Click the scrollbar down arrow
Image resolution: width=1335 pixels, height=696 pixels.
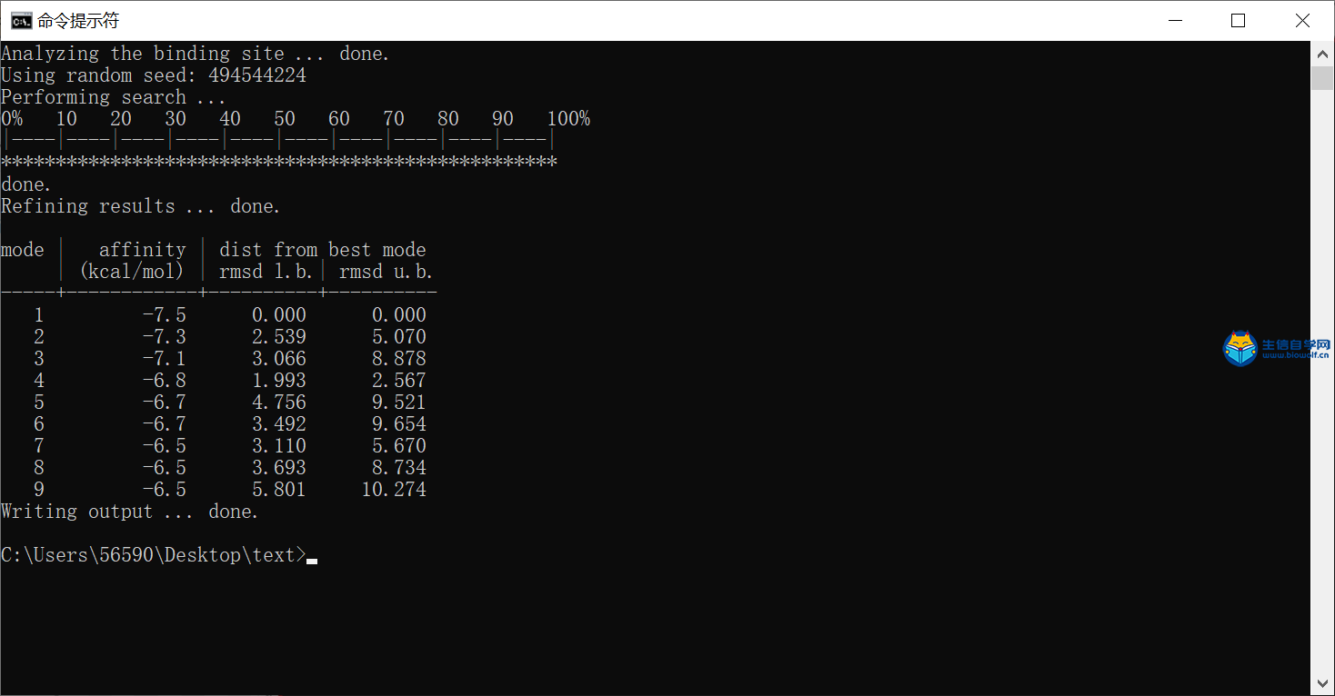(x=1323, y=683)
